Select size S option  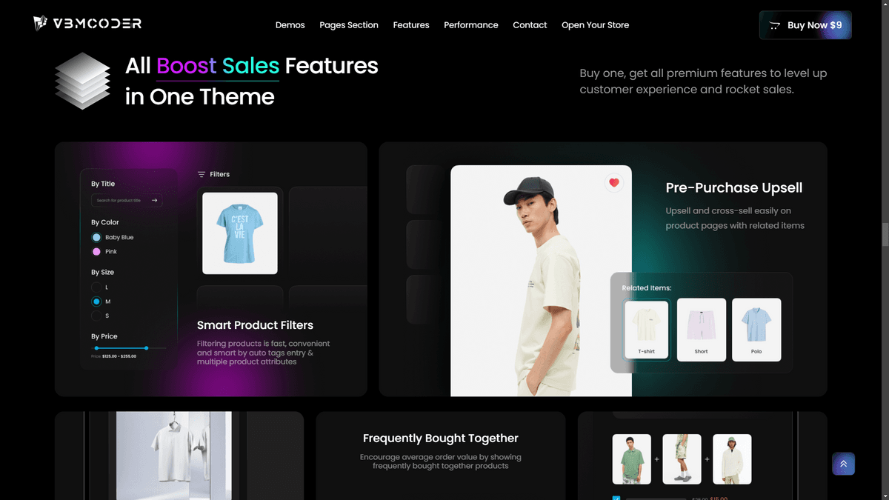[x=96, y=316]
